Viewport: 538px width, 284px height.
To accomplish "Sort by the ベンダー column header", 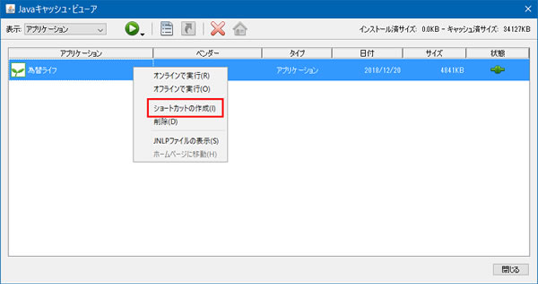I will (207, 54).
